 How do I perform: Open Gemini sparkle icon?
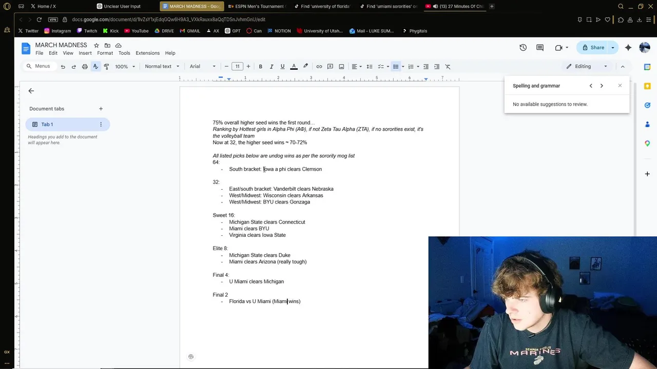click(628, 48)
